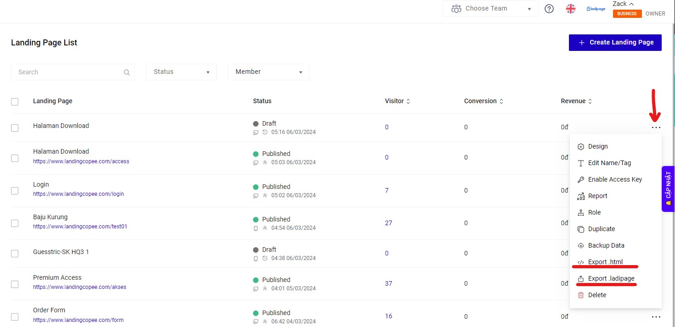Image resolution: width=675 pixels, height=327 pixels.
Task: Check the Draft Halaman Download row checkbox
Action: pos(15,128)
